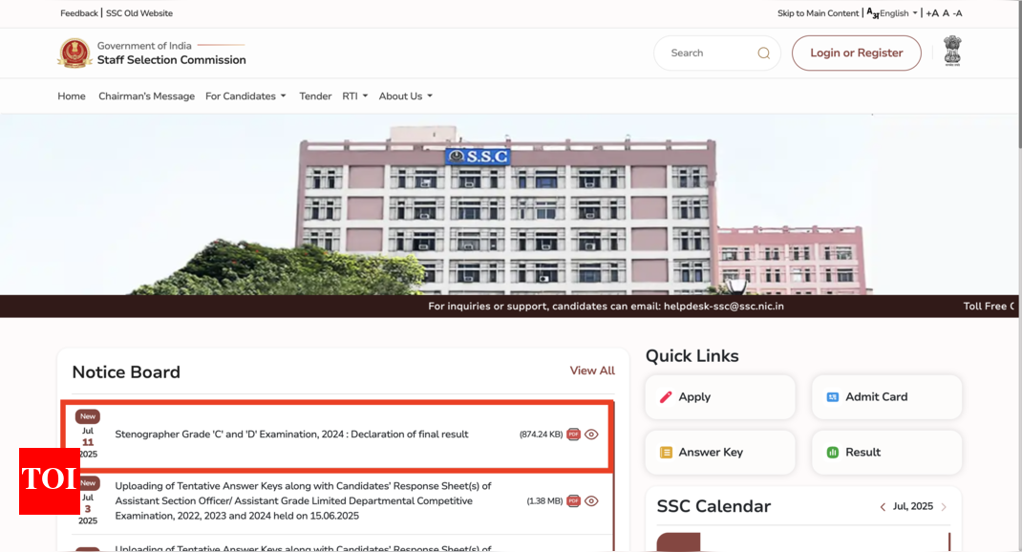Click the Login or Register button
Screen dimensions: 1022x552
click(857, 53)
